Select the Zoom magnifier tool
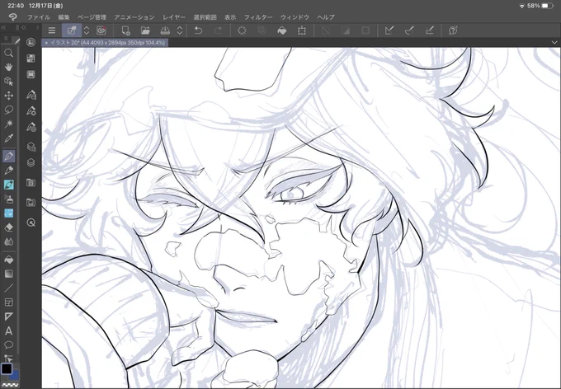 tap(8, 54)
